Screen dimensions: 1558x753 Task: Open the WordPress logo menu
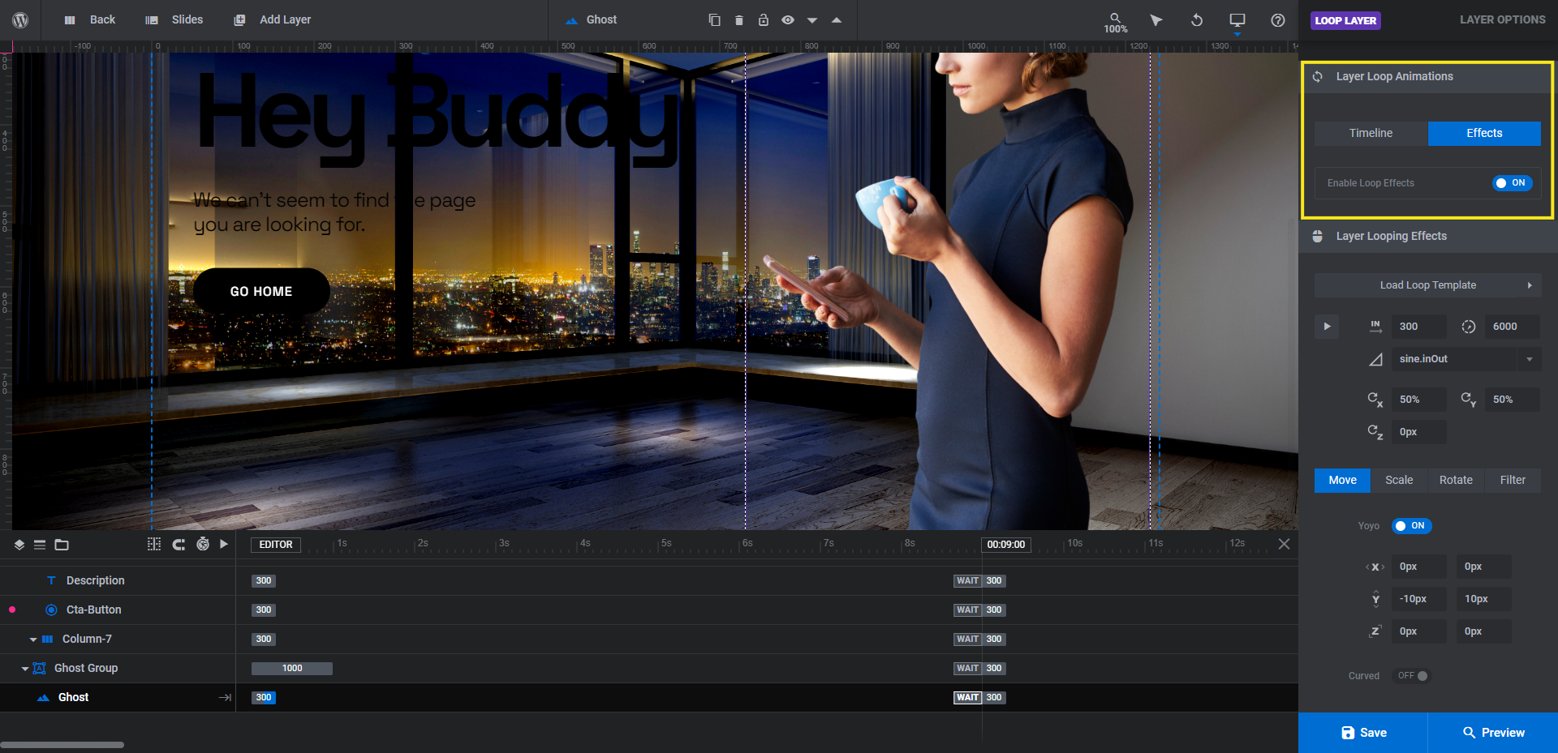20,20
